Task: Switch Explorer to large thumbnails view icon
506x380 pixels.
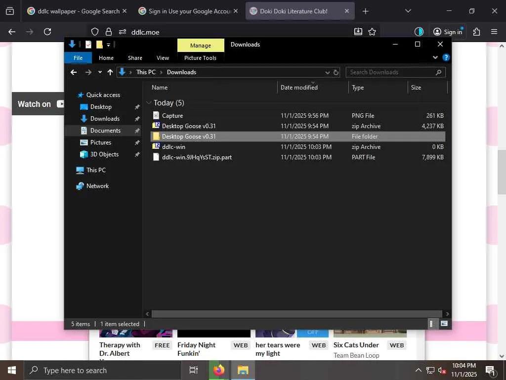Action: (444, 324)
